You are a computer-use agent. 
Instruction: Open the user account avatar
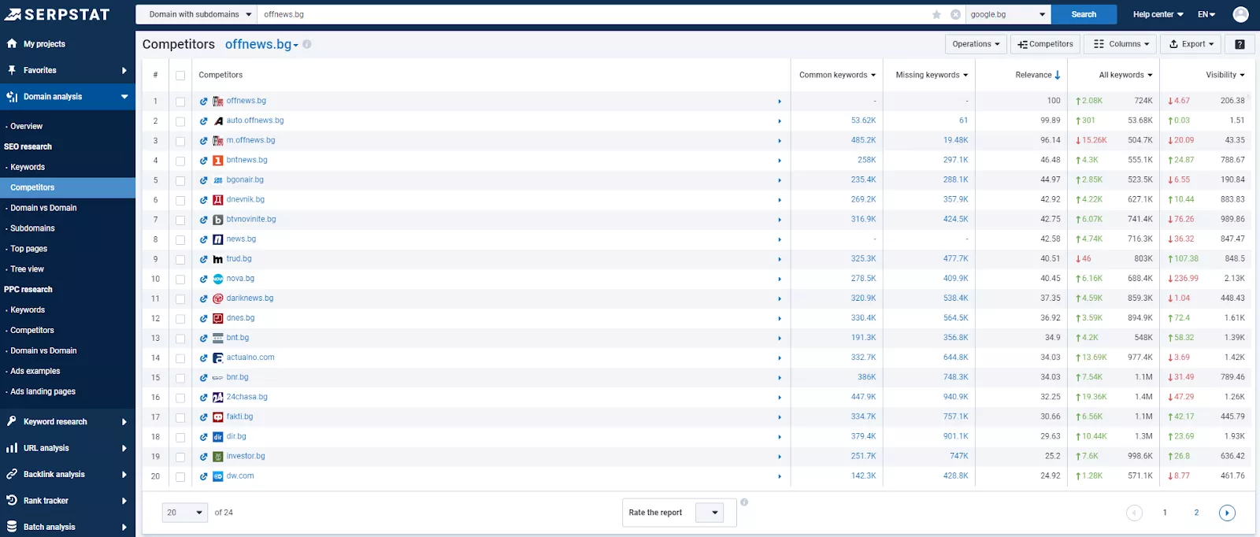1240,14
